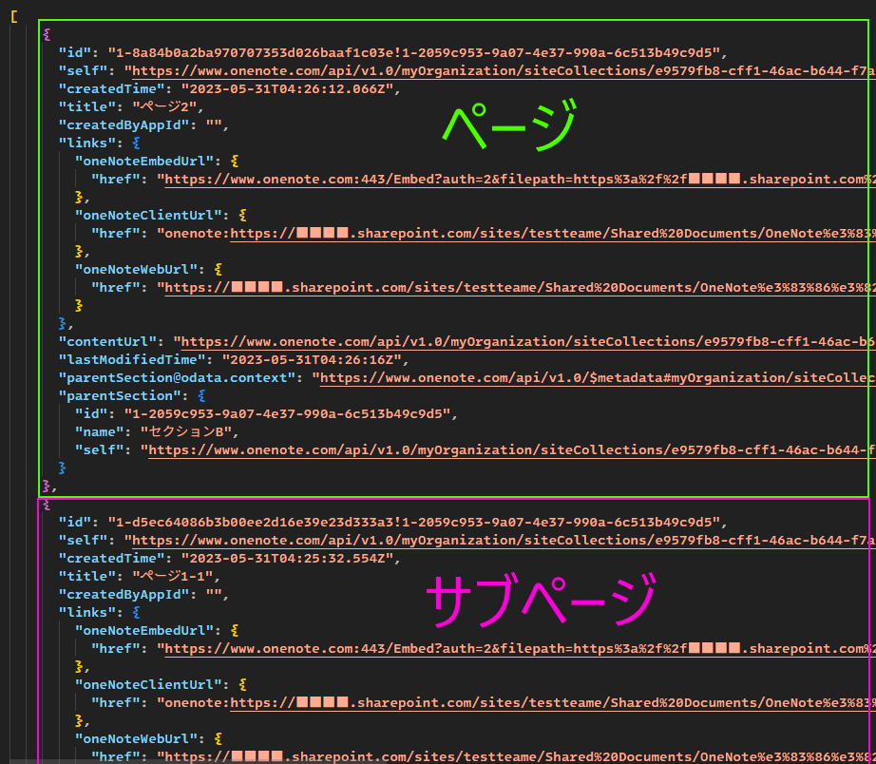Click the title value "ページ2"
876x764 pixels.
click(164, 106)
